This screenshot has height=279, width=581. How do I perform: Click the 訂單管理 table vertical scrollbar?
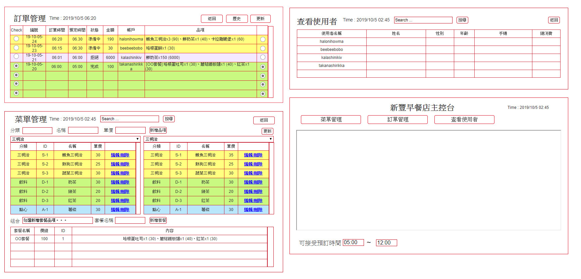[271, 62]
